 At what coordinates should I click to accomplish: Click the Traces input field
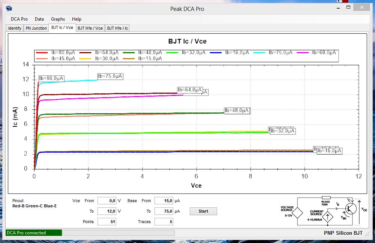(x=164, y=222)
